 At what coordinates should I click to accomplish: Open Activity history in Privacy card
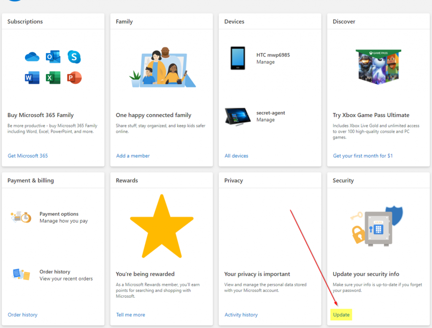[x=241, y=315]
